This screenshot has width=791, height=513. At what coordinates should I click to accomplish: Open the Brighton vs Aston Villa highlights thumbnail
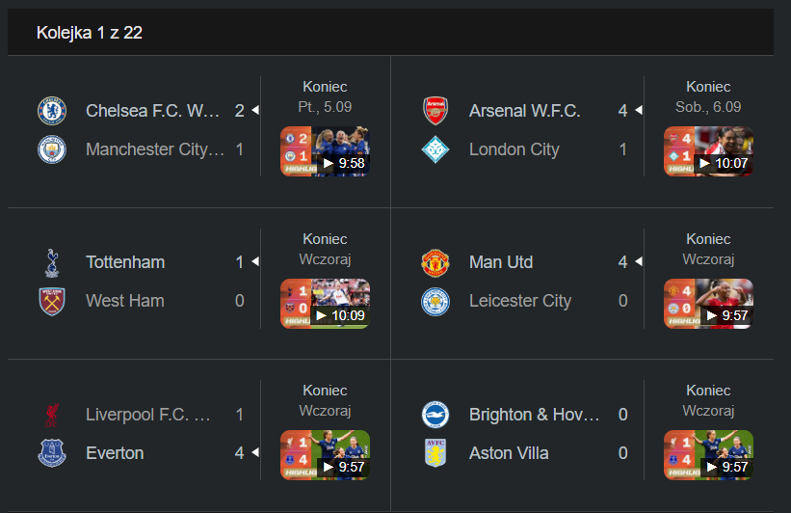[x=708, y=455]
